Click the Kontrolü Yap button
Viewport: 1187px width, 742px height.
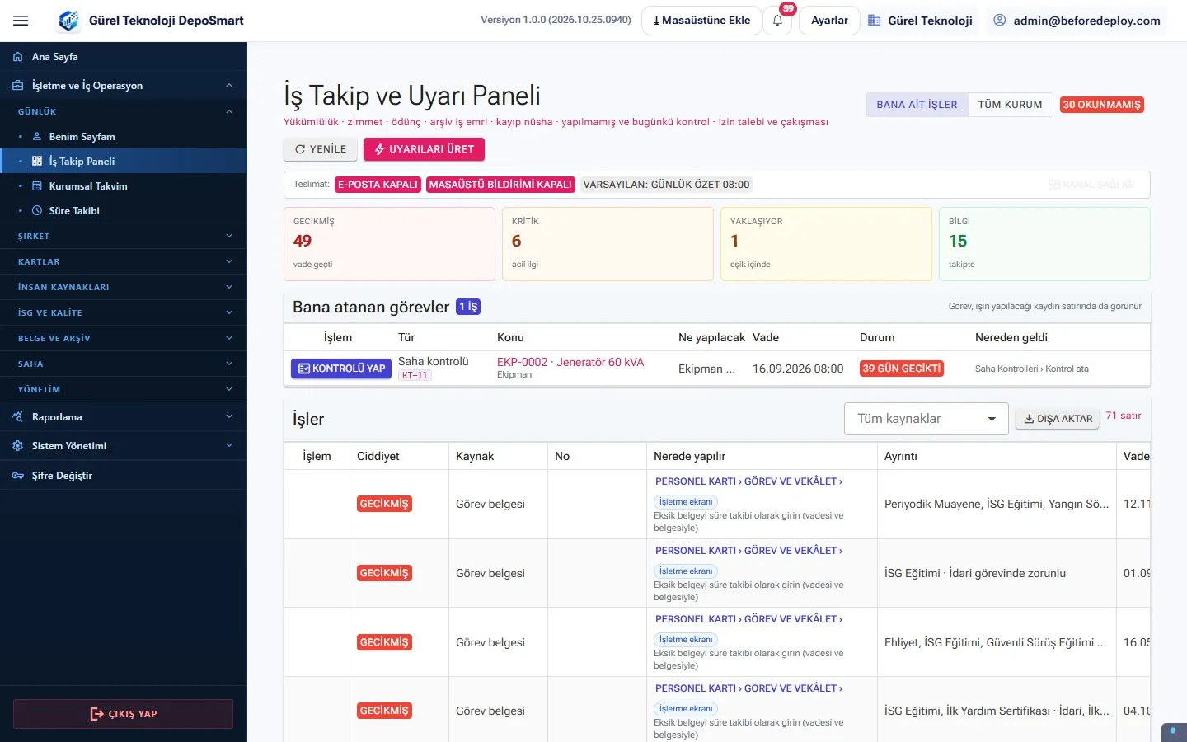[341, 369]
